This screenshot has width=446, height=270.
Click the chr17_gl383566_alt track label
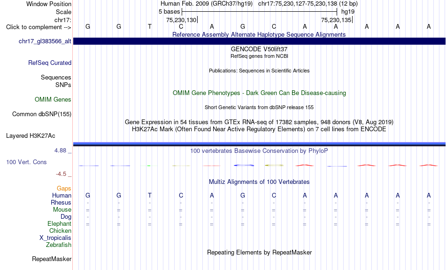(x=45, y=41)
